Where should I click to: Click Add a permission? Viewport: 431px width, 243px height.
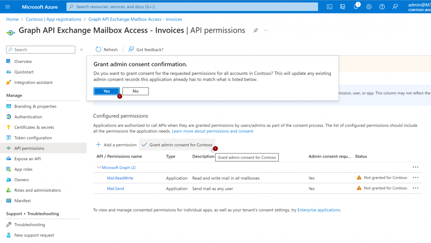(116, 145)
